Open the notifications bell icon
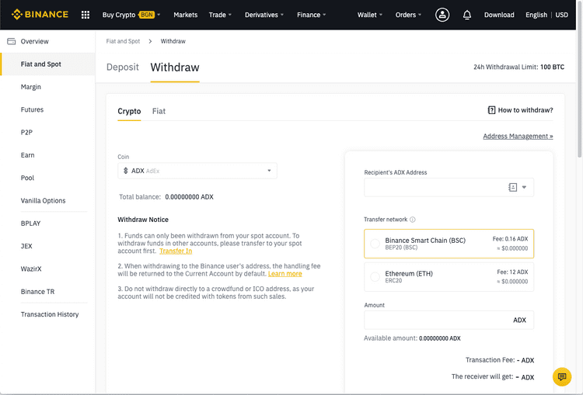 pyautogui.click(x=467, y=15)
